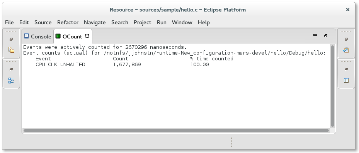
Task: Select the OCount tab
Action: pyautogui.click(x=72, y=37)
